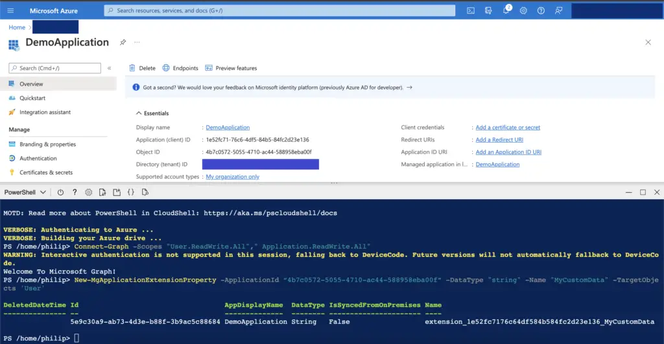
Task: Click the account area in top bar
Action: point(617,10)
